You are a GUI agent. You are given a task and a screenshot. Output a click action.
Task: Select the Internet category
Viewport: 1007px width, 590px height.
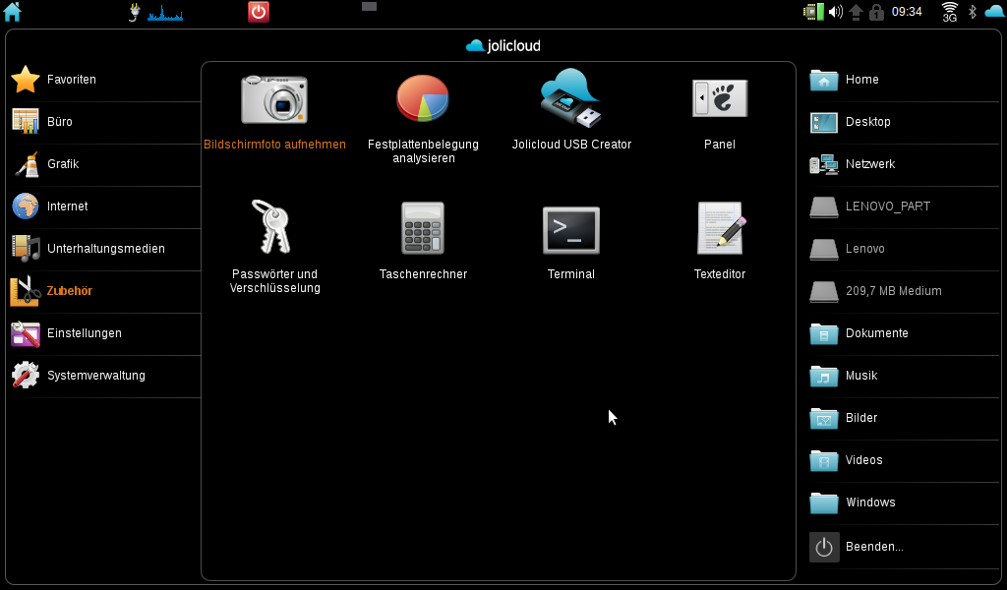point(105,206)
